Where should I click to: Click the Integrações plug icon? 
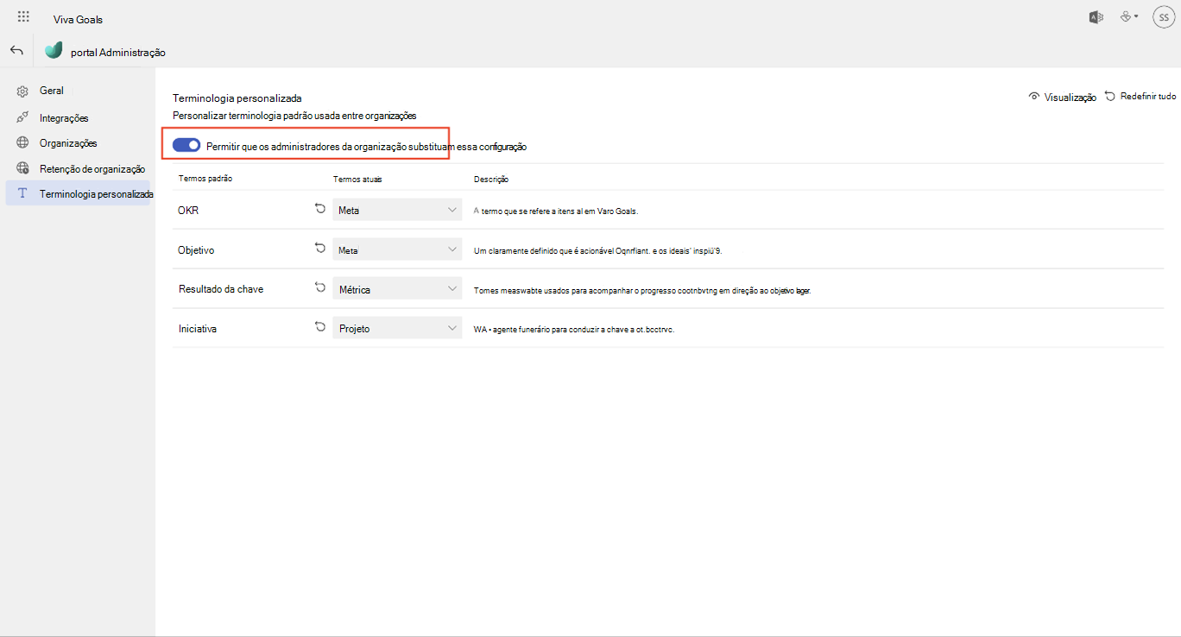click(23, 117)
